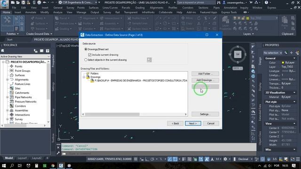Click the Undo arrow in quick access toolbar
The width and height of the screenshot is (301, 169).
[x=45, y=2]
